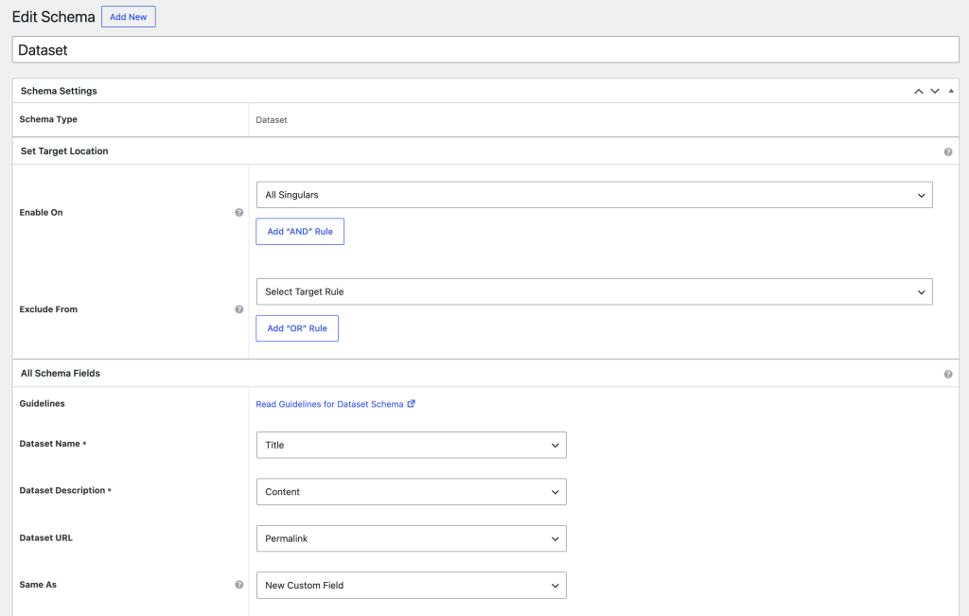Click the Exclude From label
The image size is (969, 616).
[x=48, y=309]
